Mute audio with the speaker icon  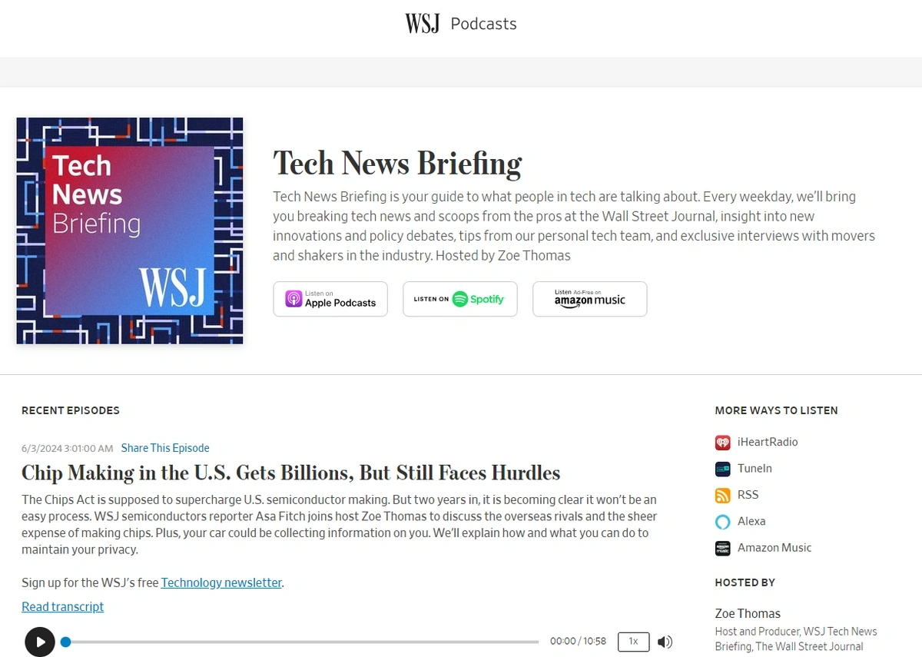(x=665, y=642)
